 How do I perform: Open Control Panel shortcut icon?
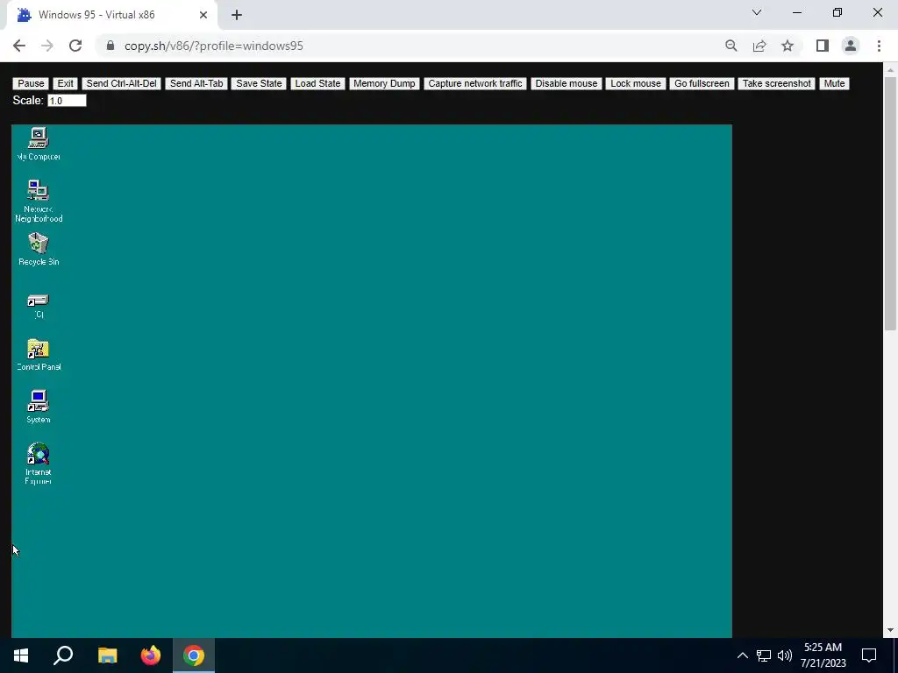coord(39,354)
